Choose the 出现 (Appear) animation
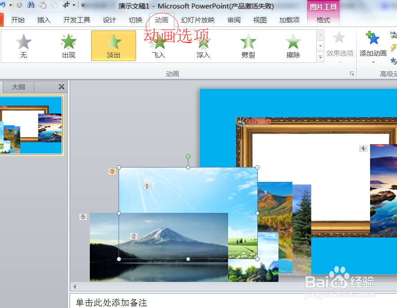Screen dimensions: 397x308 tap(68, 45)
